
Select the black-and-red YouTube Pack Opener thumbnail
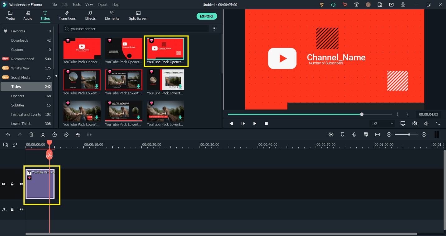(124, 49)
